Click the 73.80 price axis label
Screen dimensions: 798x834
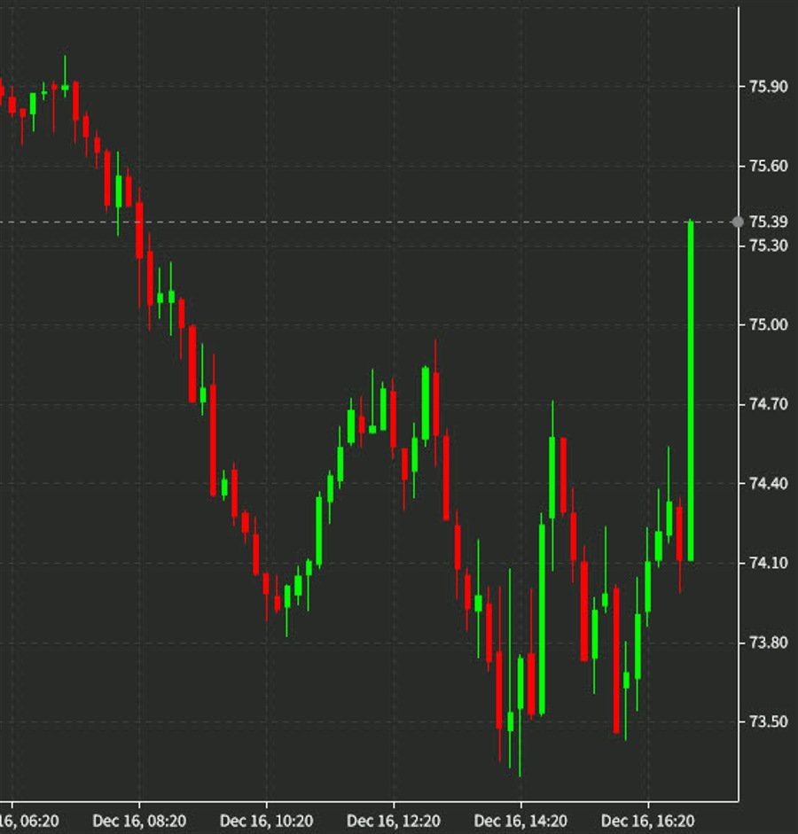coord(768,643)
